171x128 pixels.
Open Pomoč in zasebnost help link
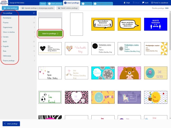(160, 3)
